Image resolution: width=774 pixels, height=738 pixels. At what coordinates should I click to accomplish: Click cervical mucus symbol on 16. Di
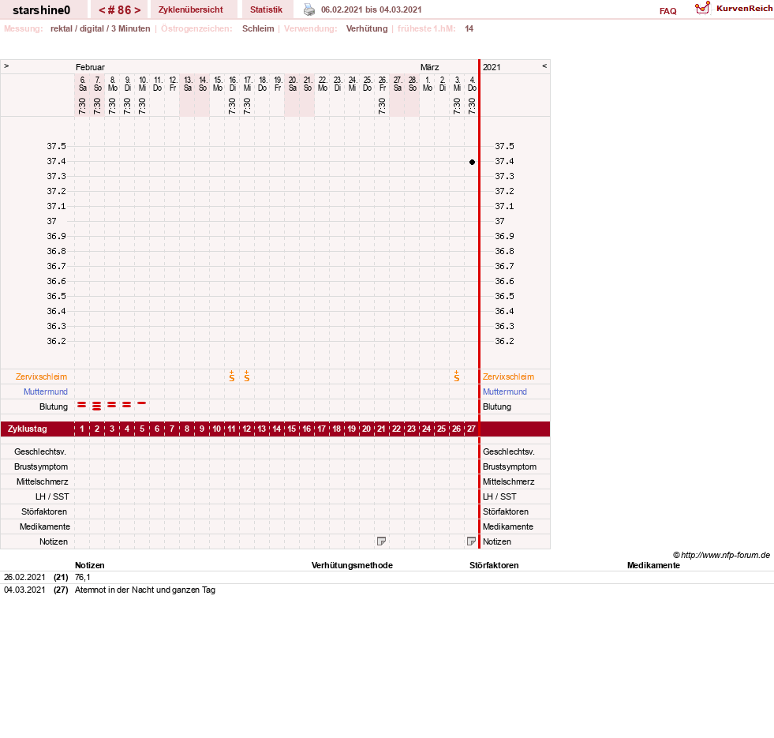pyautogui.click(x=231, y=376)
